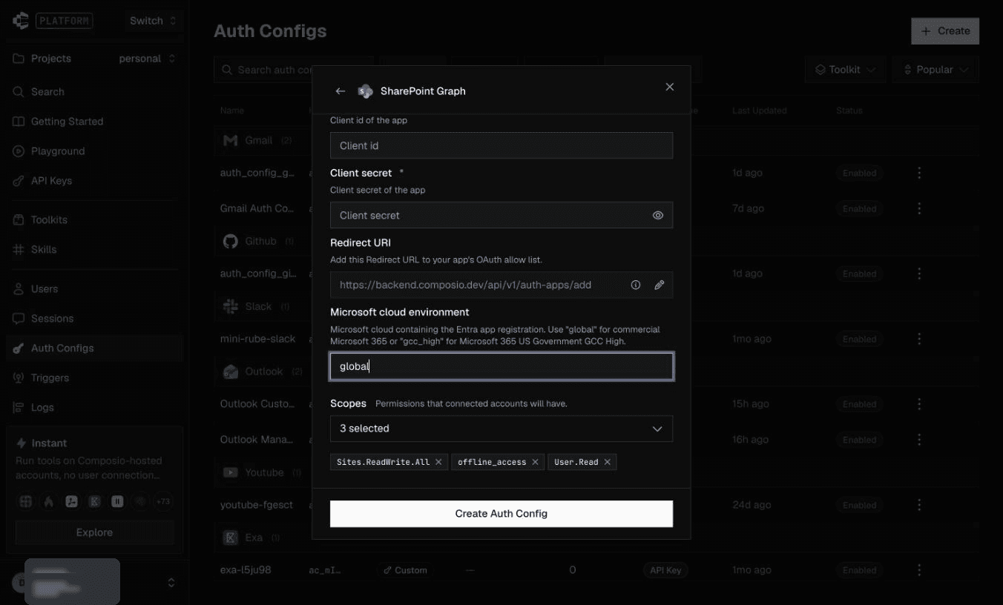Screen dimensions: 1003x605
Task: Click the Composio platform logo
Action: [x=20, y=21]
